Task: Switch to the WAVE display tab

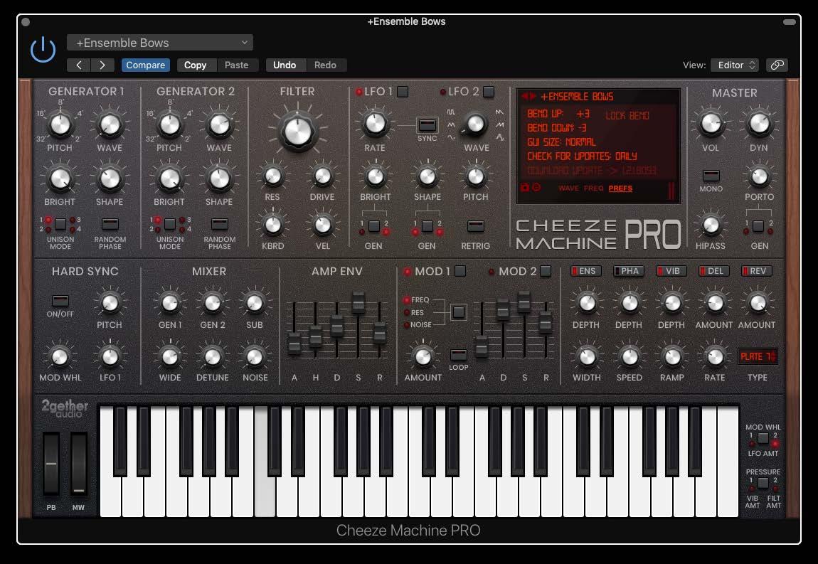Action: coord(568,188)
